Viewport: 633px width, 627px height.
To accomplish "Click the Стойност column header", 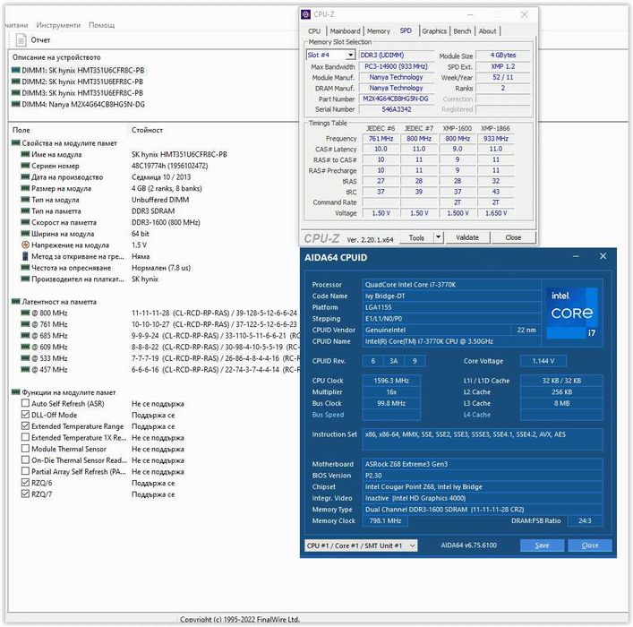I will click(147, 130).
